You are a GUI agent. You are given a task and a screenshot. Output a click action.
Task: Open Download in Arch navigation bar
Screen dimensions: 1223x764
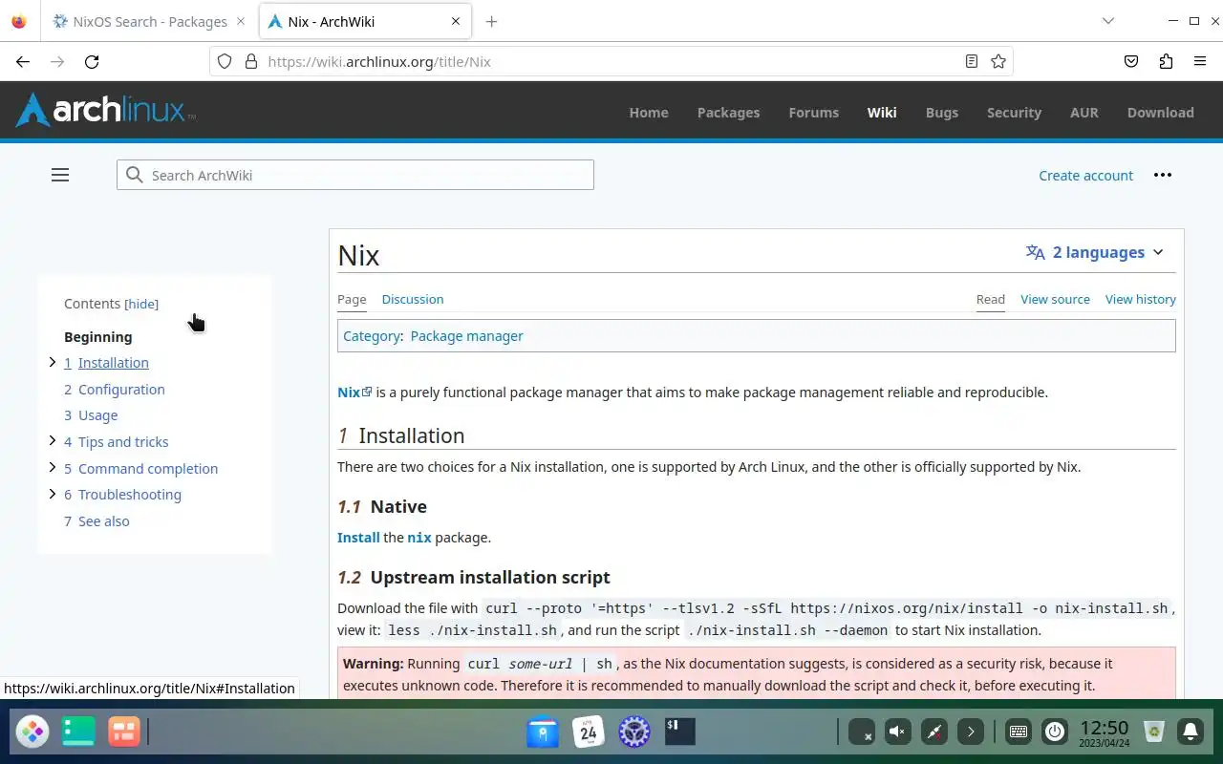pos(1161,112)
